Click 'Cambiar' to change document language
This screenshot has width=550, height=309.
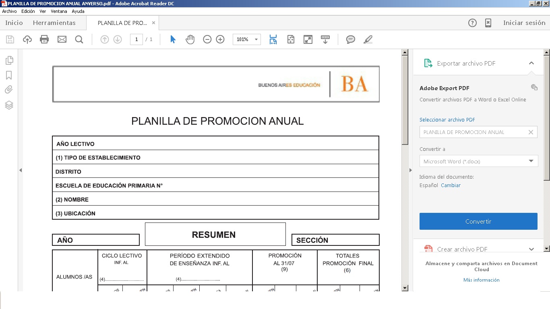click(451, 185)
